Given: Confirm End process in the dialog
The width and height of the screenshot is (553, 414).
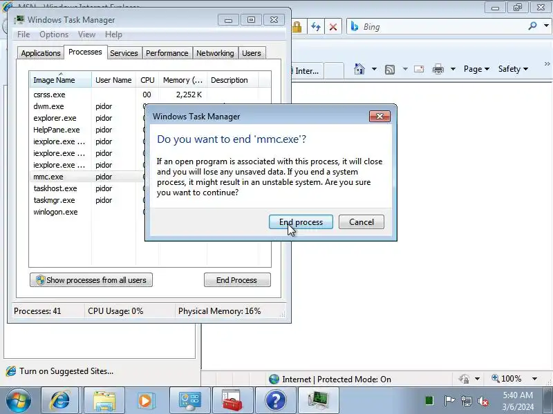Looking at the screenshot, I should tap(301, 222).
